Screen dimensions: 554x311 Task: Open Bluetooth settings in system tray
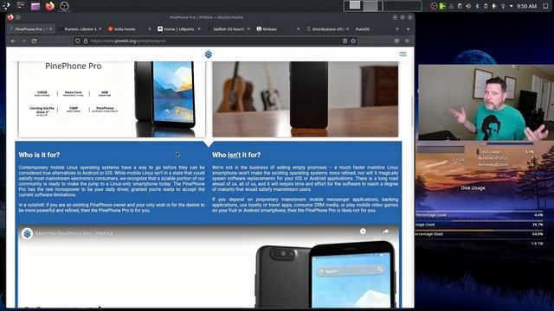(x=477, y=6)
